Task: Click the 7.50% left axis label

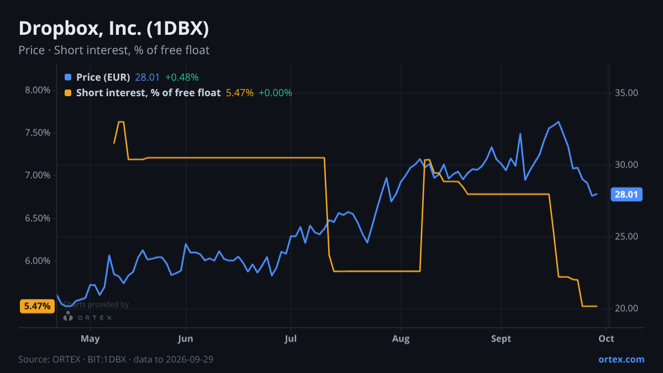Action: click(x=38, y=133)
